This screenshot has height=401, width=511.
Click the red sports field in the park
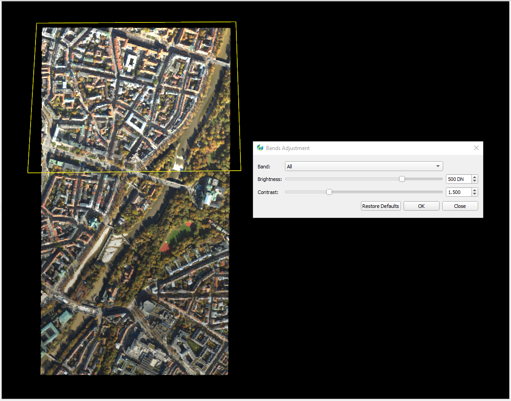pos(164,247)
